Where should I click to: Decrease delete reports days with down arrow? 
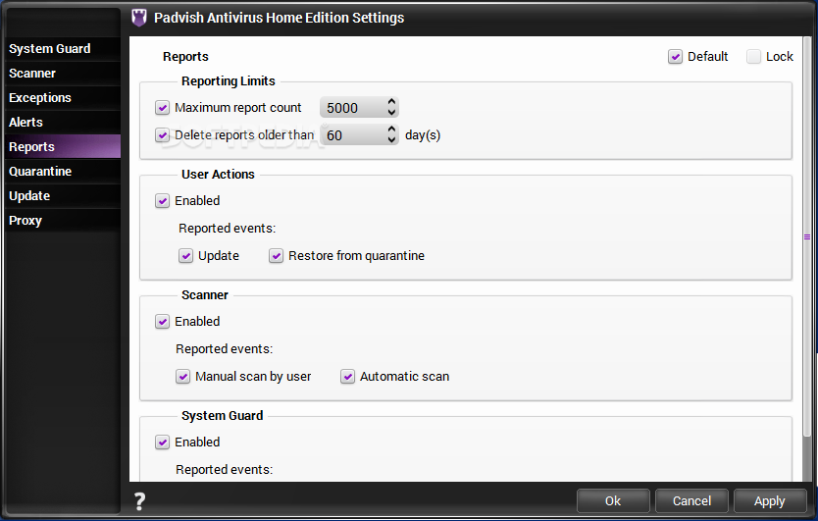[x=391, y=140]
